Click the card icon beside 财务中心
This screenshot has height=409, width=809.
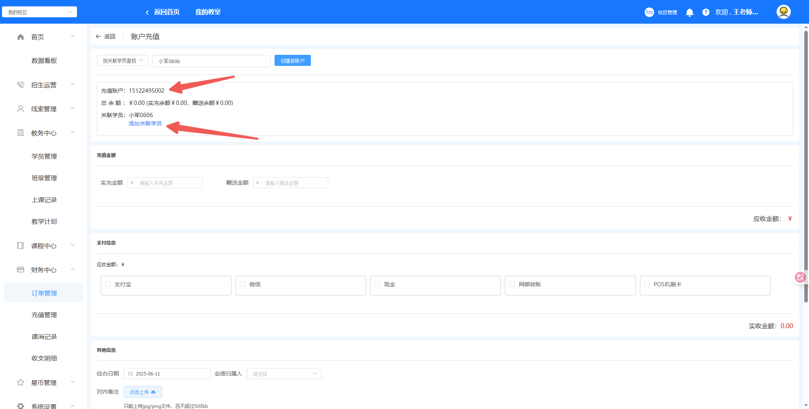coord(21,270)
